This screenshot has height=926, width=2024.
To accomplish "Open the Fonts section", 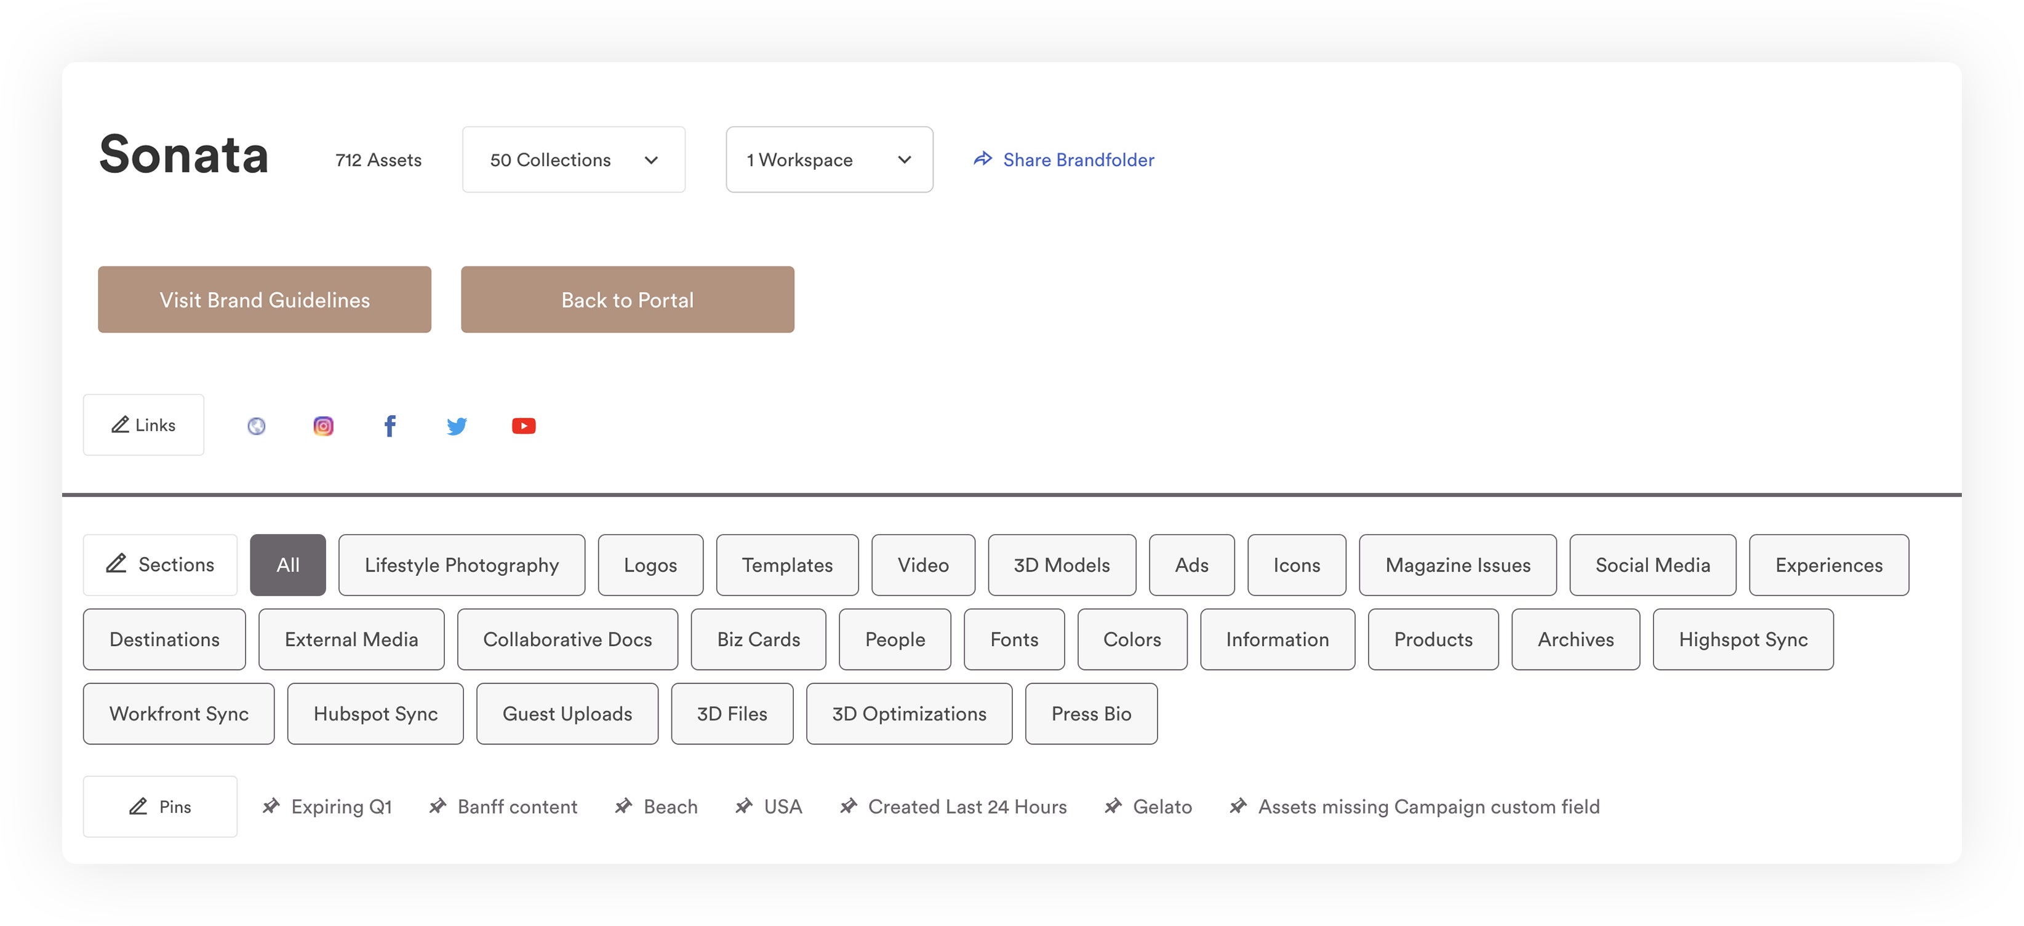I will [1014, 639].
